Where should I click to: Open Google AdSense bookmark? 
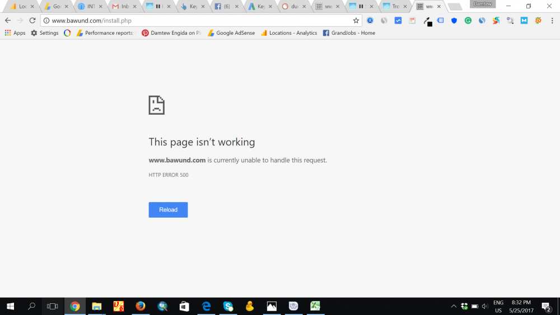point(231,33)
